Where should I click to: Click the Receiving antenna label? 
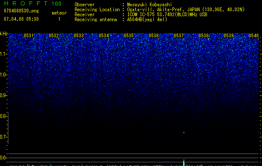click(96, 20)
